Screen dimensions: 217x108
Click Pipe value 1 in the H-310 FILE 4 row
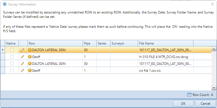point(85,57)
